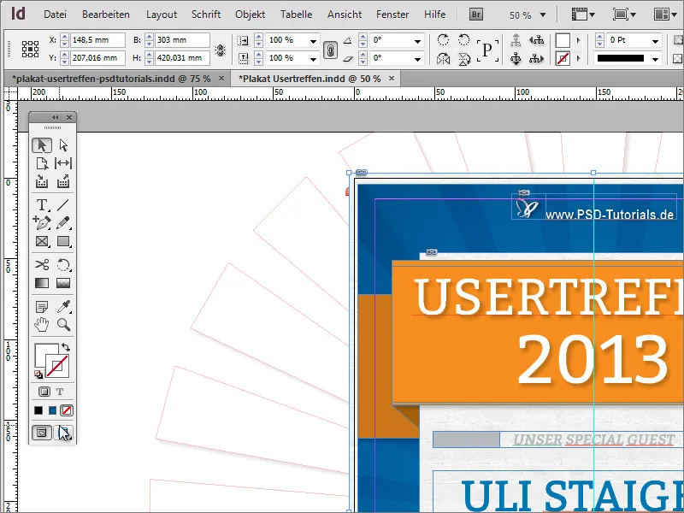
Task: Open rotation angle dropdown
Action: [x=417, y=41]
